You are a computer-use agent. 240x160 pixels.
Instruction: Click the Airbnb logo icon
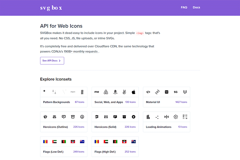(x=106, y=92)
